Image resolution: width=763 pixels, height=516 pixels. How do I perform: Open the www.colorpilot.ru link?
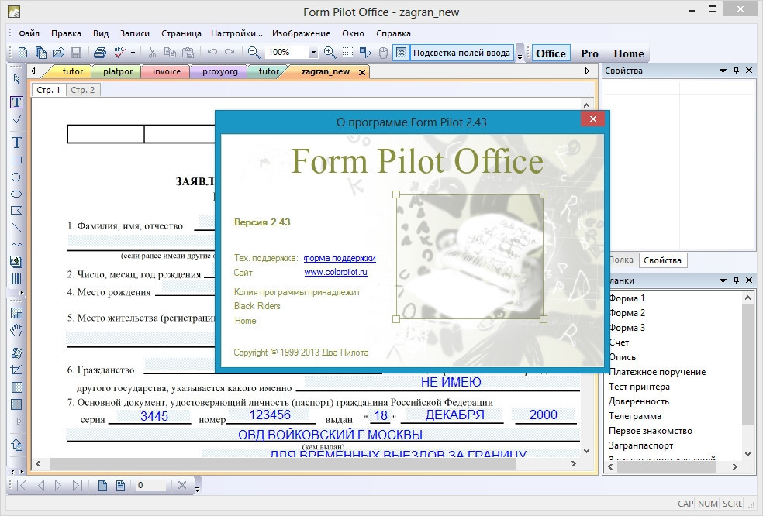(x=336, y=273)
